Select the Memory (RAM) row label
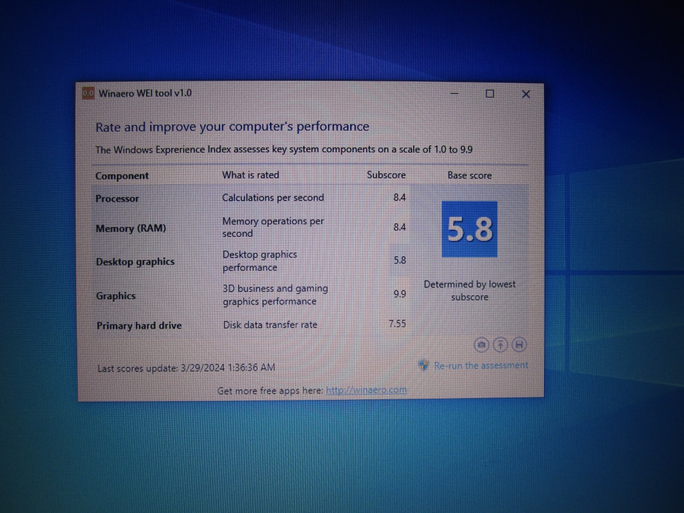The width and height of the screenshot is (684, 513). pos(131,228)
